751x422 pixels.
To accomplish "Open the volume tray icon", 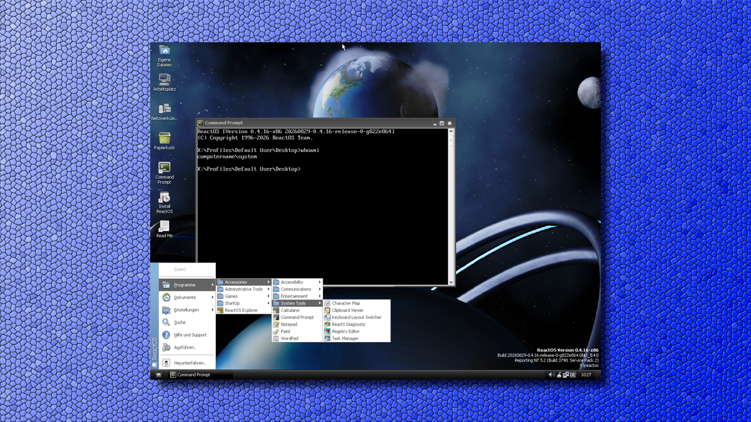I will [x=551, y=375].
